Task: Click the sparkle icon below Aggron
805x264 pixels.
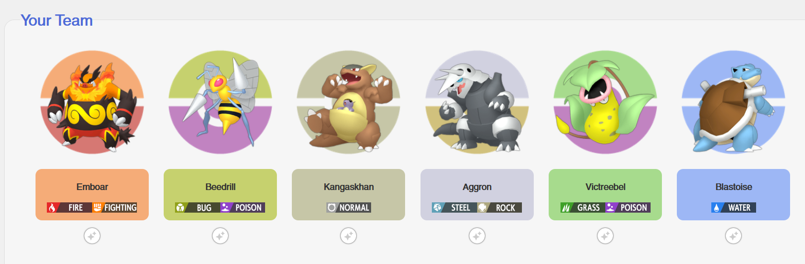Action: coord(477,236)
